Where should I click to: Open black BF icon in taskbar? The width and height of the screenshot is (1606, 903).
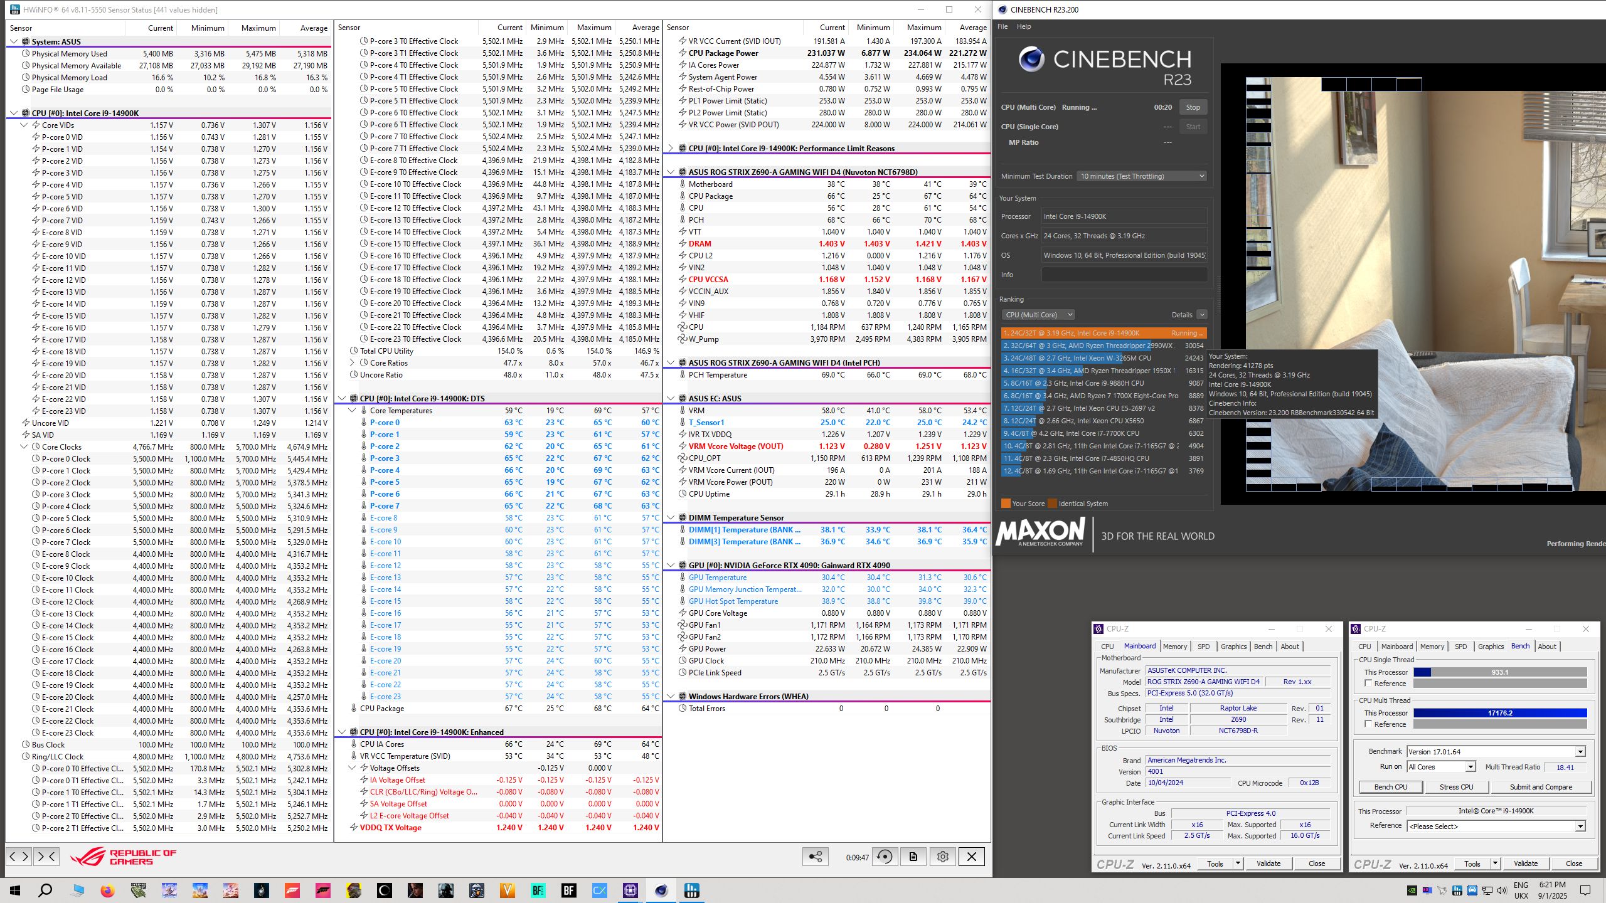568,890
